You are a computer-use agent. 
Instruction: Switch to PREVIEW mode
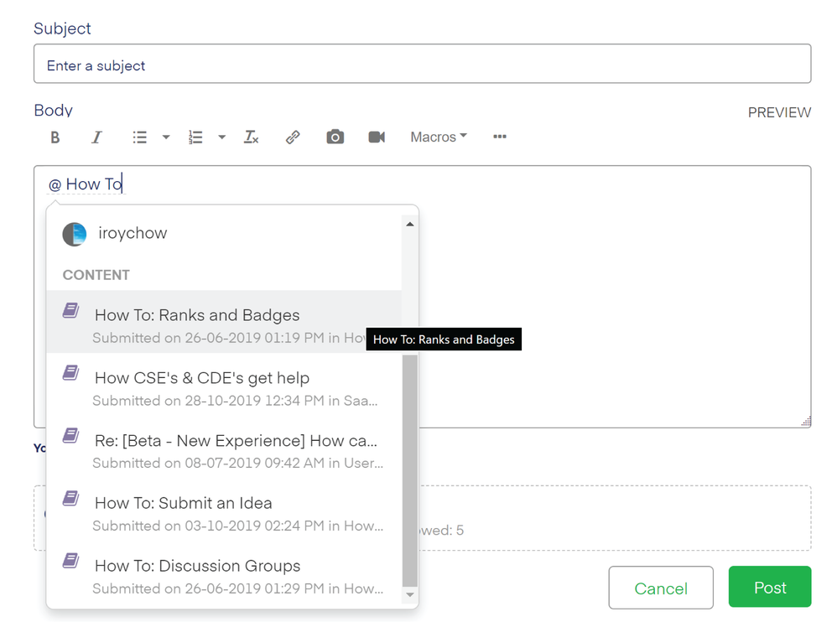[779, 112]
